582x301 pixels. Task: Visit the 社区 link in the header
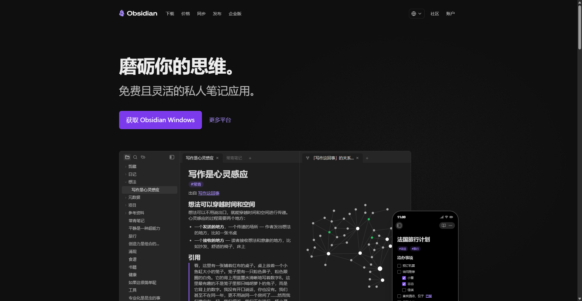point(435,14)
